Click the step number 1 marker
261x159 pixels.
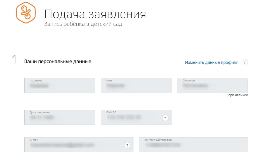click(14, 60)
